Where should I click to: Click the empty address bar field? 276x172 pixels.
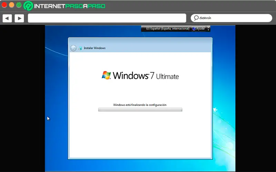(107, 18)
